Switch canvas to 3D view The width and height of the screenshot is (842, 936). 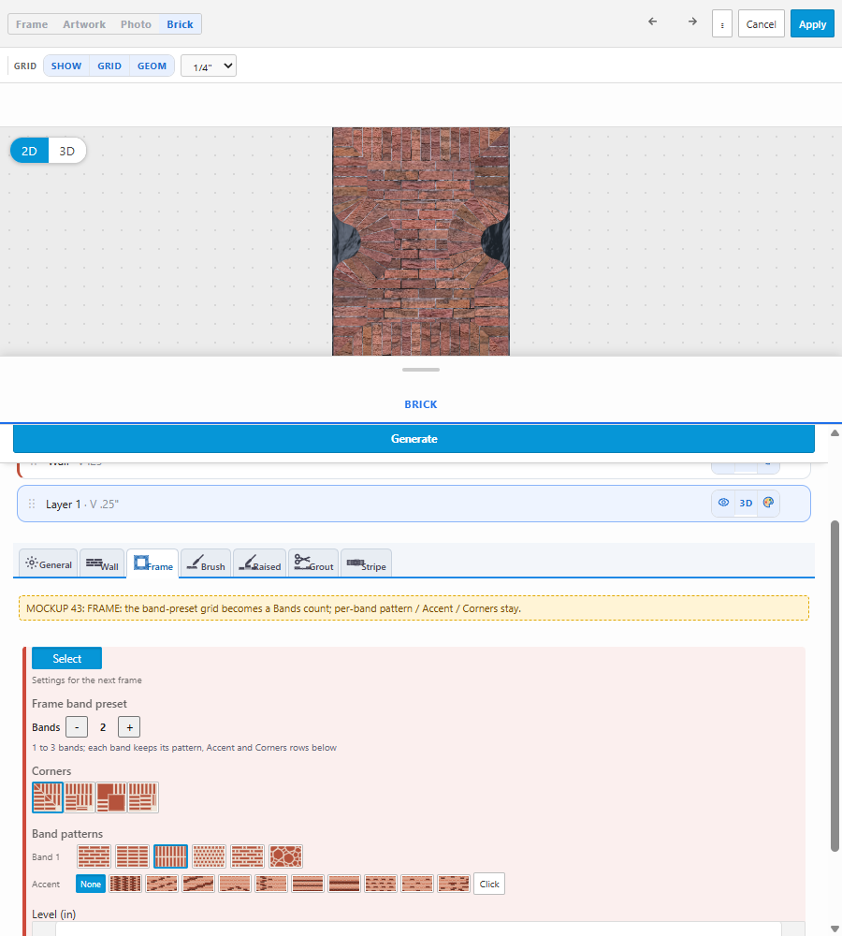pyautogui.click(x=66, y=151)
